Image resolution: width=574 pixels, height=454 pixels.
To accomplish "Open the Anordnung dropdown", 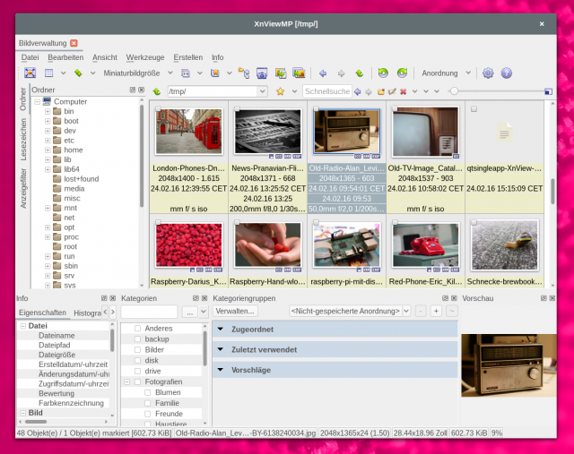I will coord(468,73).
